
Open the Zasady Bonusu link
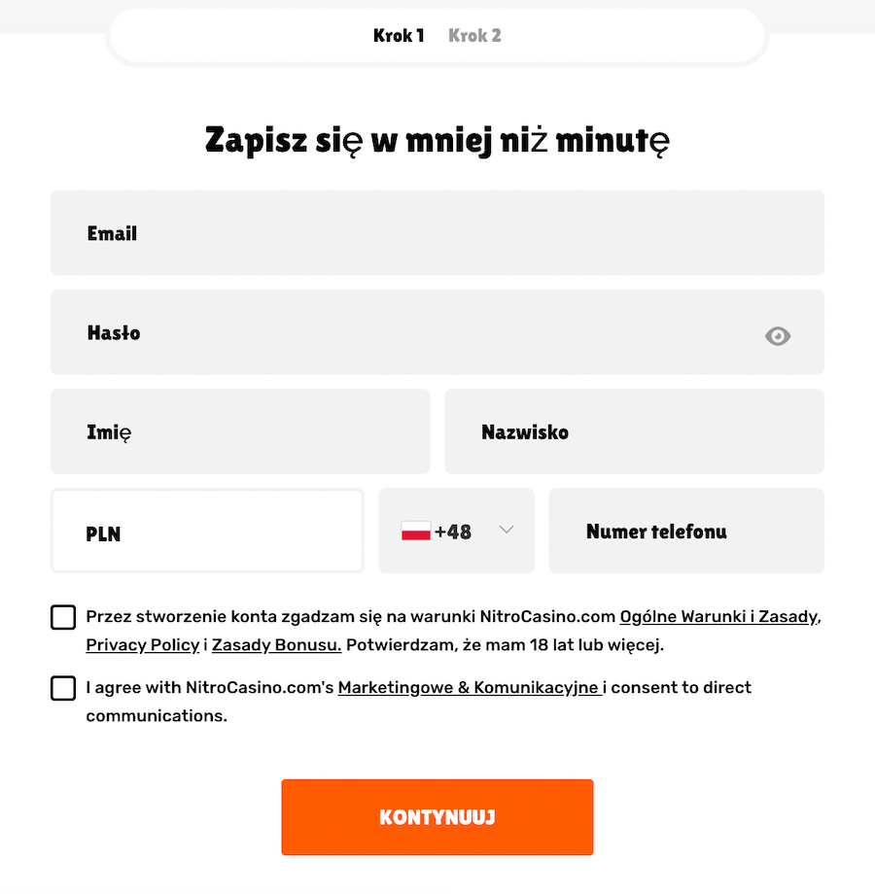[x=277, y=645]
